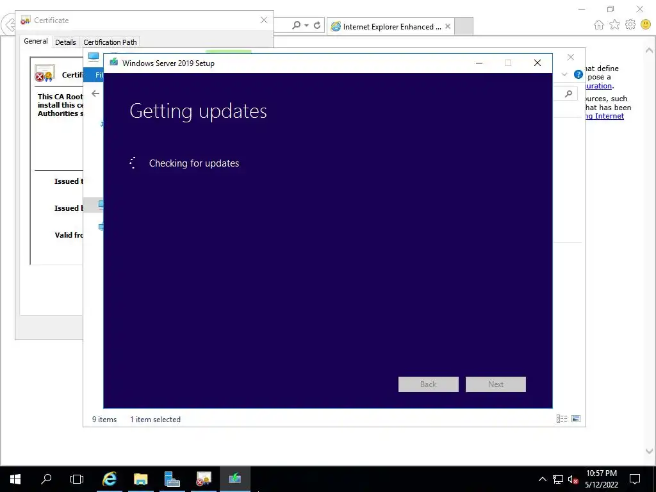This screenshot has height=492, width=656.
Task: Refresh the Internet Explorer page
Action: (317, 25)
